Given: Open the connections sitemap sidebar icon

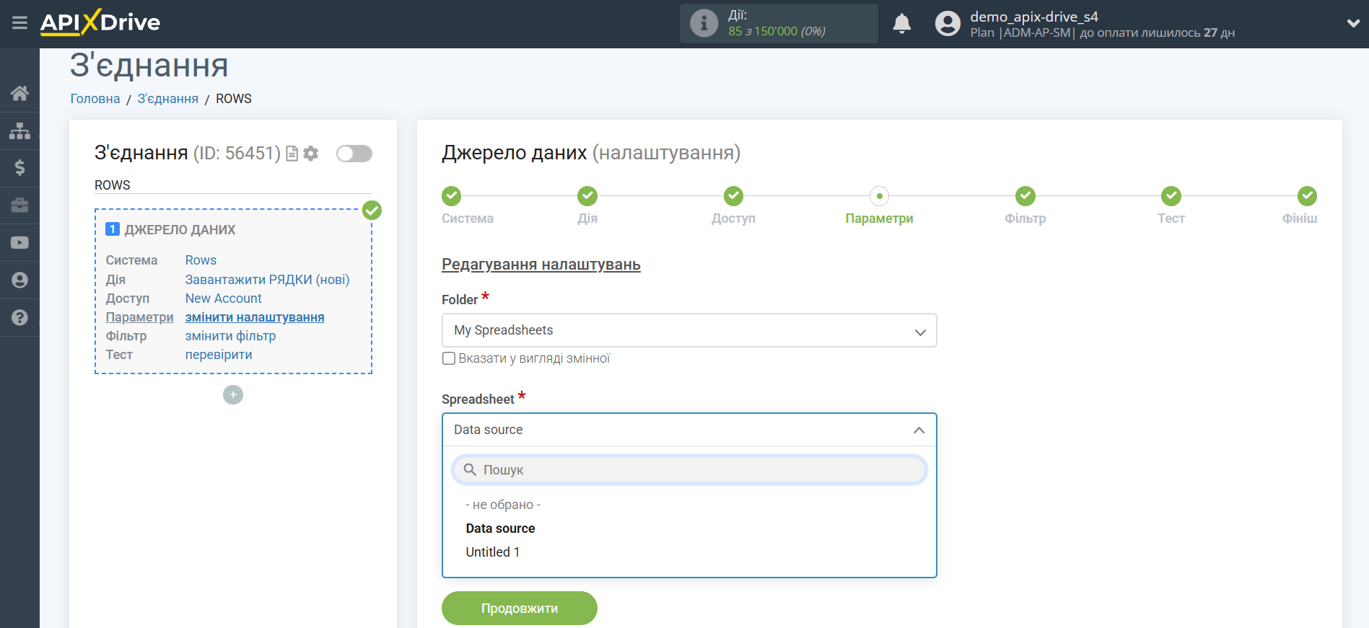Looking at the screenshot, I should click(x=19, y=131).
